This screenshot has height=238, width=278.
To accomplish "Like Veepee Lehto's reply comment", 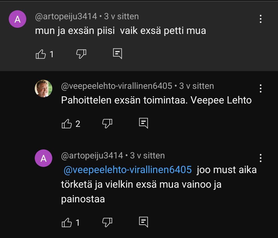I will pyautogui.click(x=67, y=124).
